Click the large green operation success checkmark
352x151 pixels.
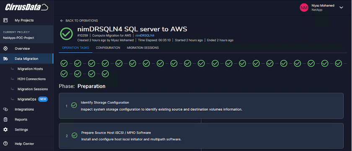pos(67,34)
